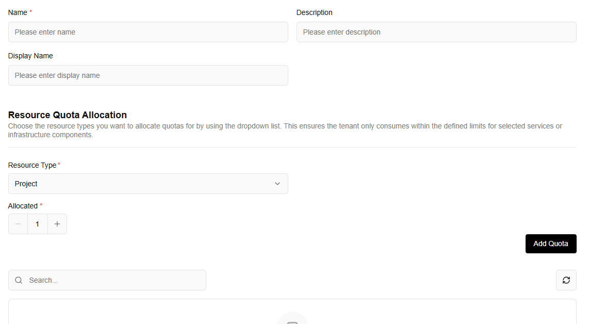Click the Display Name label text

click(30, 56)
